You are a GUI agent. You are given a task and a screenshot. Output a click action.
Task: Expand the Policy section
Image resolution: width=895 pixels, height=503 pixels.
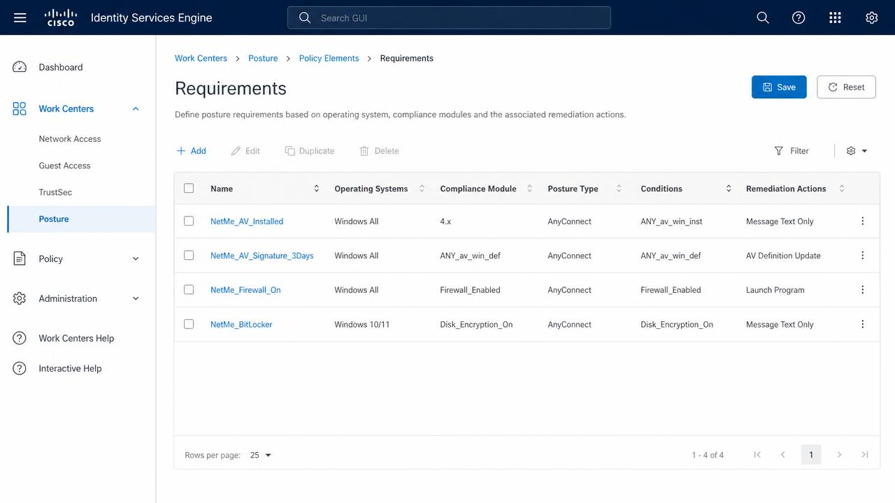(136, 258)
